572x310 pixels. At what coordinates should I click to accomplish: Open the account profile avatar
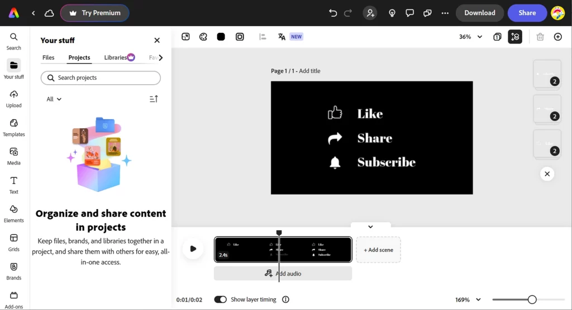click(x=558, y=13)
